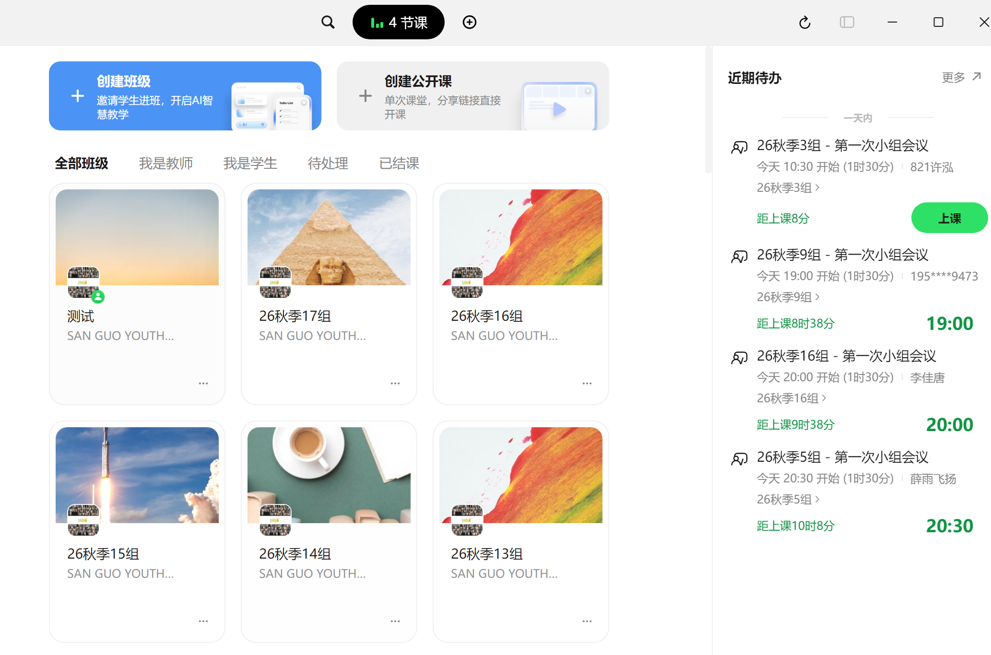Click the 26秋季15组 class title
The height and width of the screenshot is (655, 991).
[x=103, y=554]
